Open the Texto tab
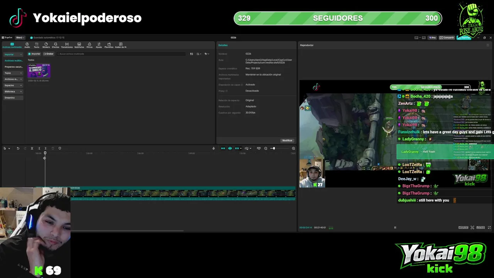The height and width of the screenshot is (278, 494). [x=37, y=45]
